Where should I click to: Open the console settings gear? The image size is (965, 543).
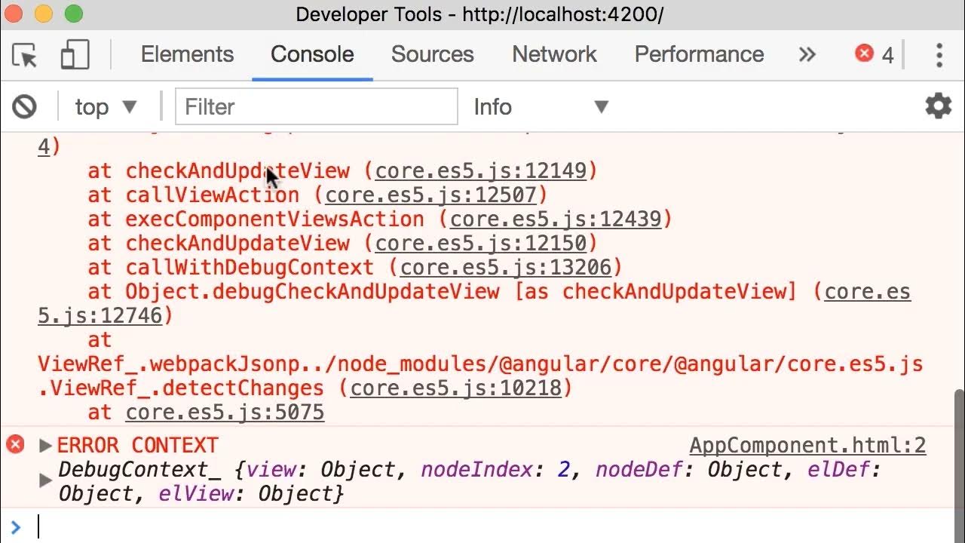pyautogui.click(x=938, y=106)
